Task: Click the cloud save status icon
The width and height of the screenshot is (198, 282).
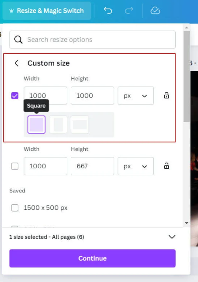Action: click(x=155, y=10)
